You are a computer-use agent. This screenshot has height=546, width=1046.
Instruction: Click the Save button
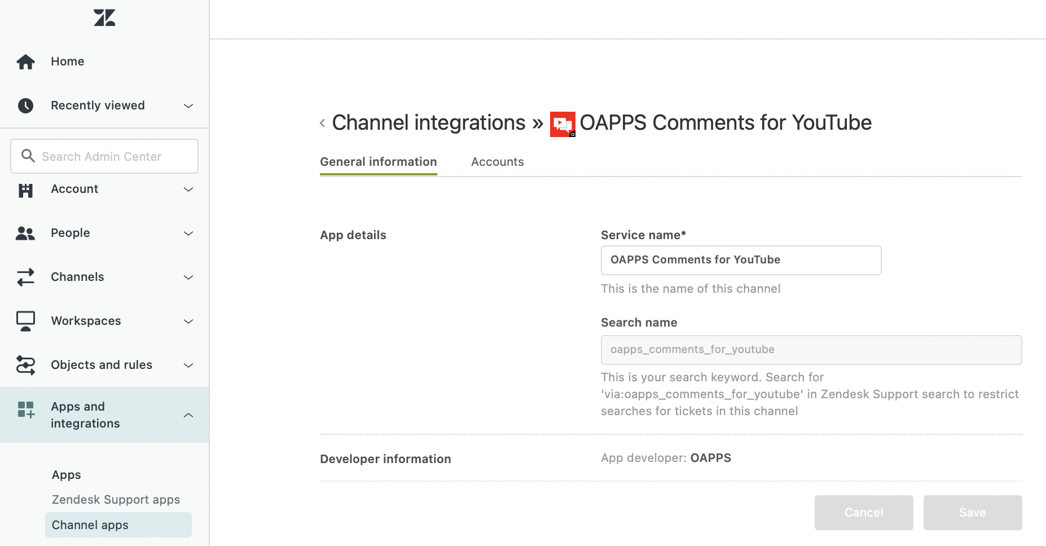[973, 513]
